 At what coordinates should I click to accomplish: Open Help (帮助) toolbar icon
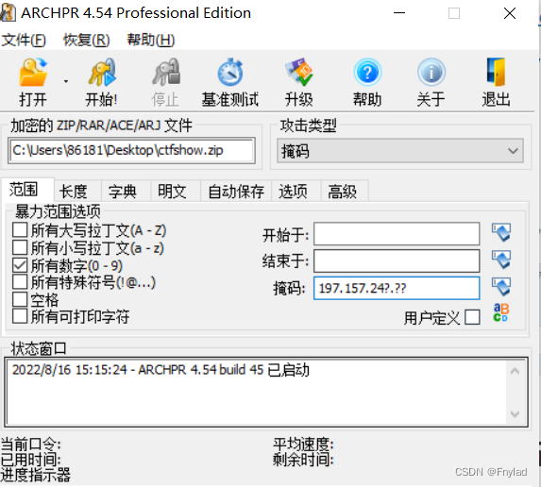(367, 73)
